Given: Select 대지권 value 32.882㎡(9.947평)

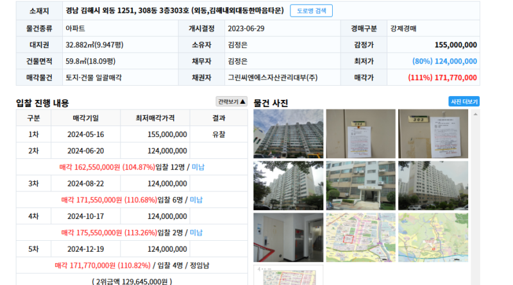Looking at the screenshot, I should click(94, 45).
